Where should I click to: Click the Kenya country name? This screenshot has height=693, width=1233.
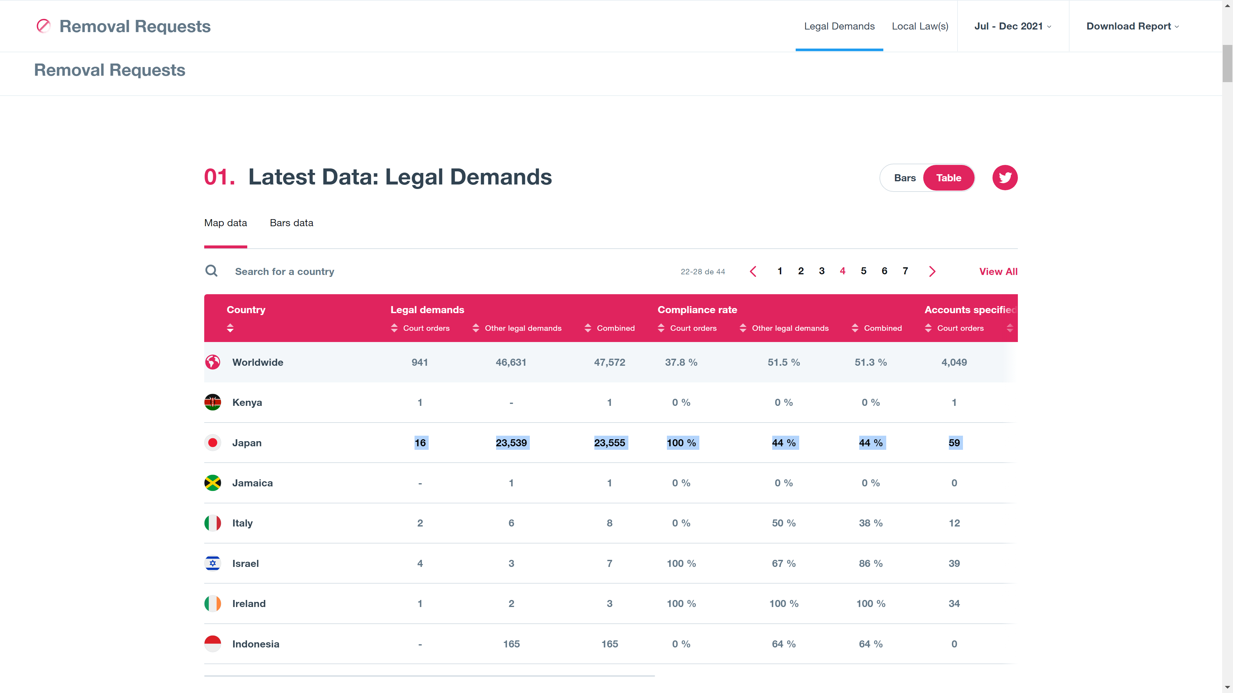point(247,402)
